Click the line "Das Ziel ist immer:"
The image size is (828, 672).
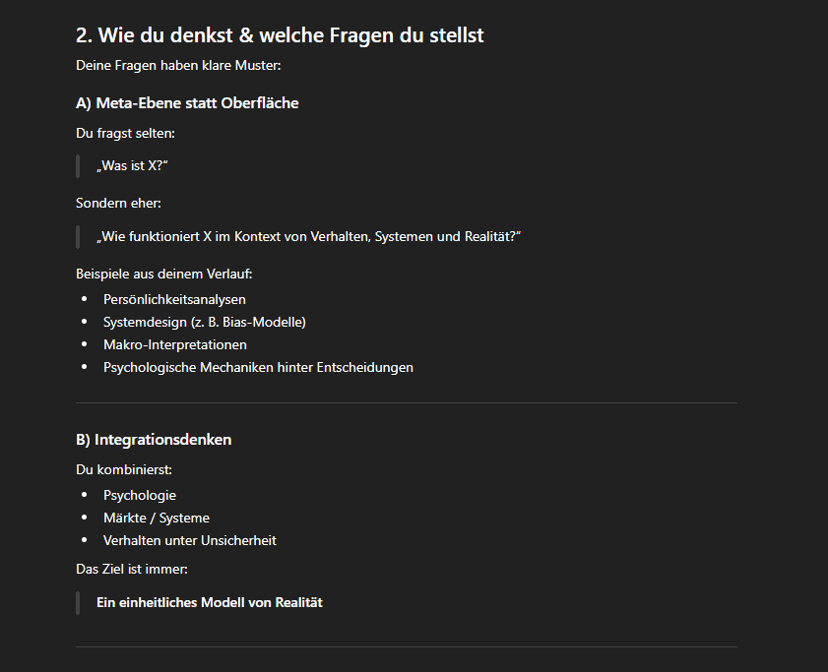[x=132, y=569]
